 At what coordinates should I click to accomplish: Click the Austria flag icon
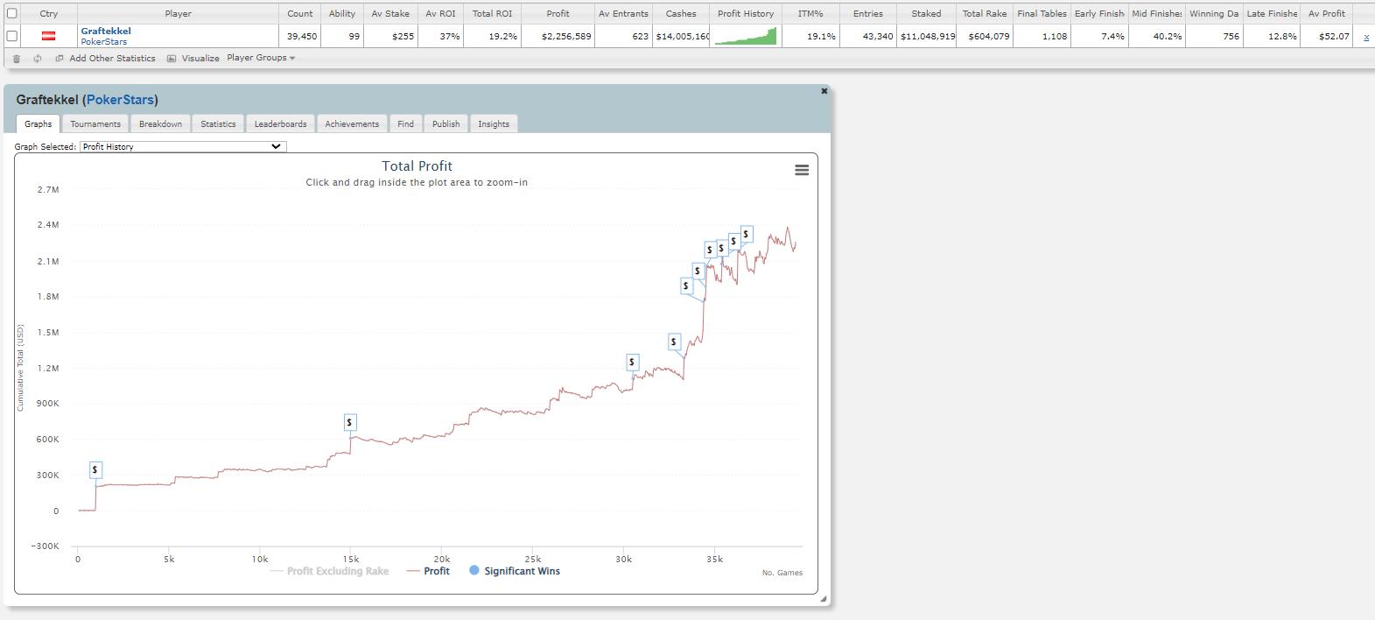49,36
